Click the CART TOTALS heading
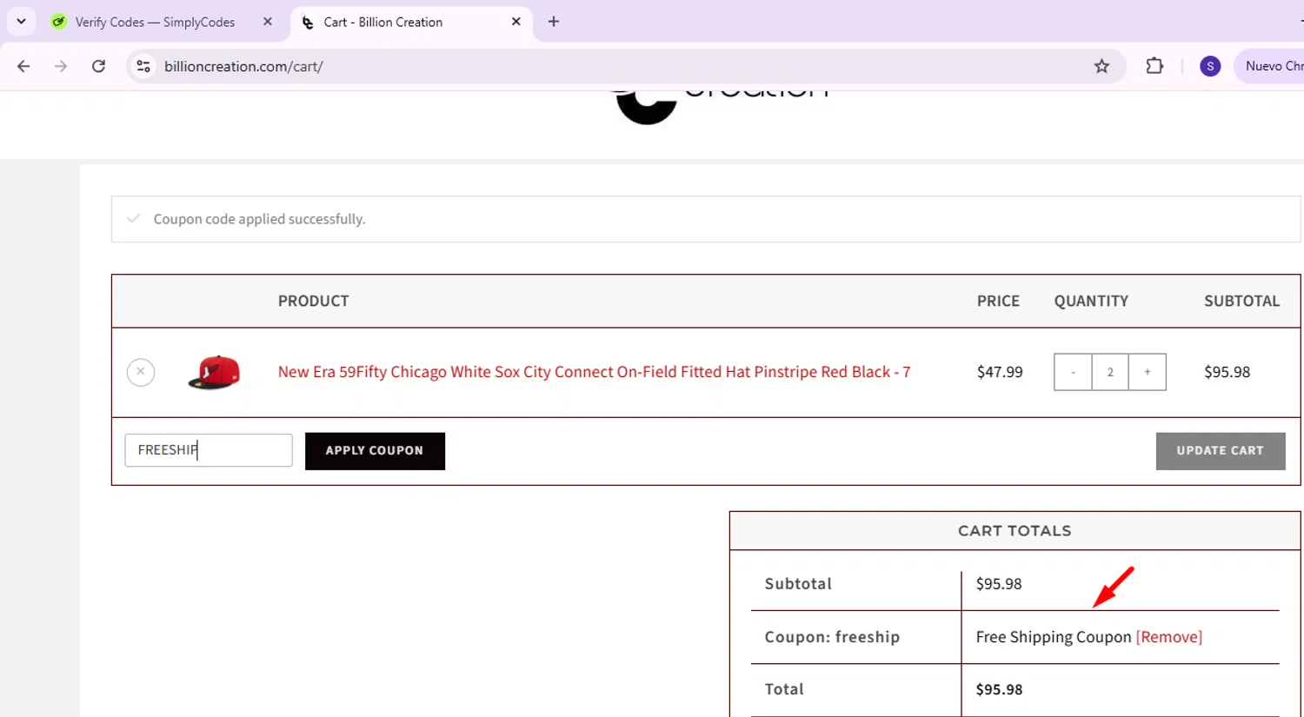This screenshot has height=717, width=1304. (x=1015, y=531)
